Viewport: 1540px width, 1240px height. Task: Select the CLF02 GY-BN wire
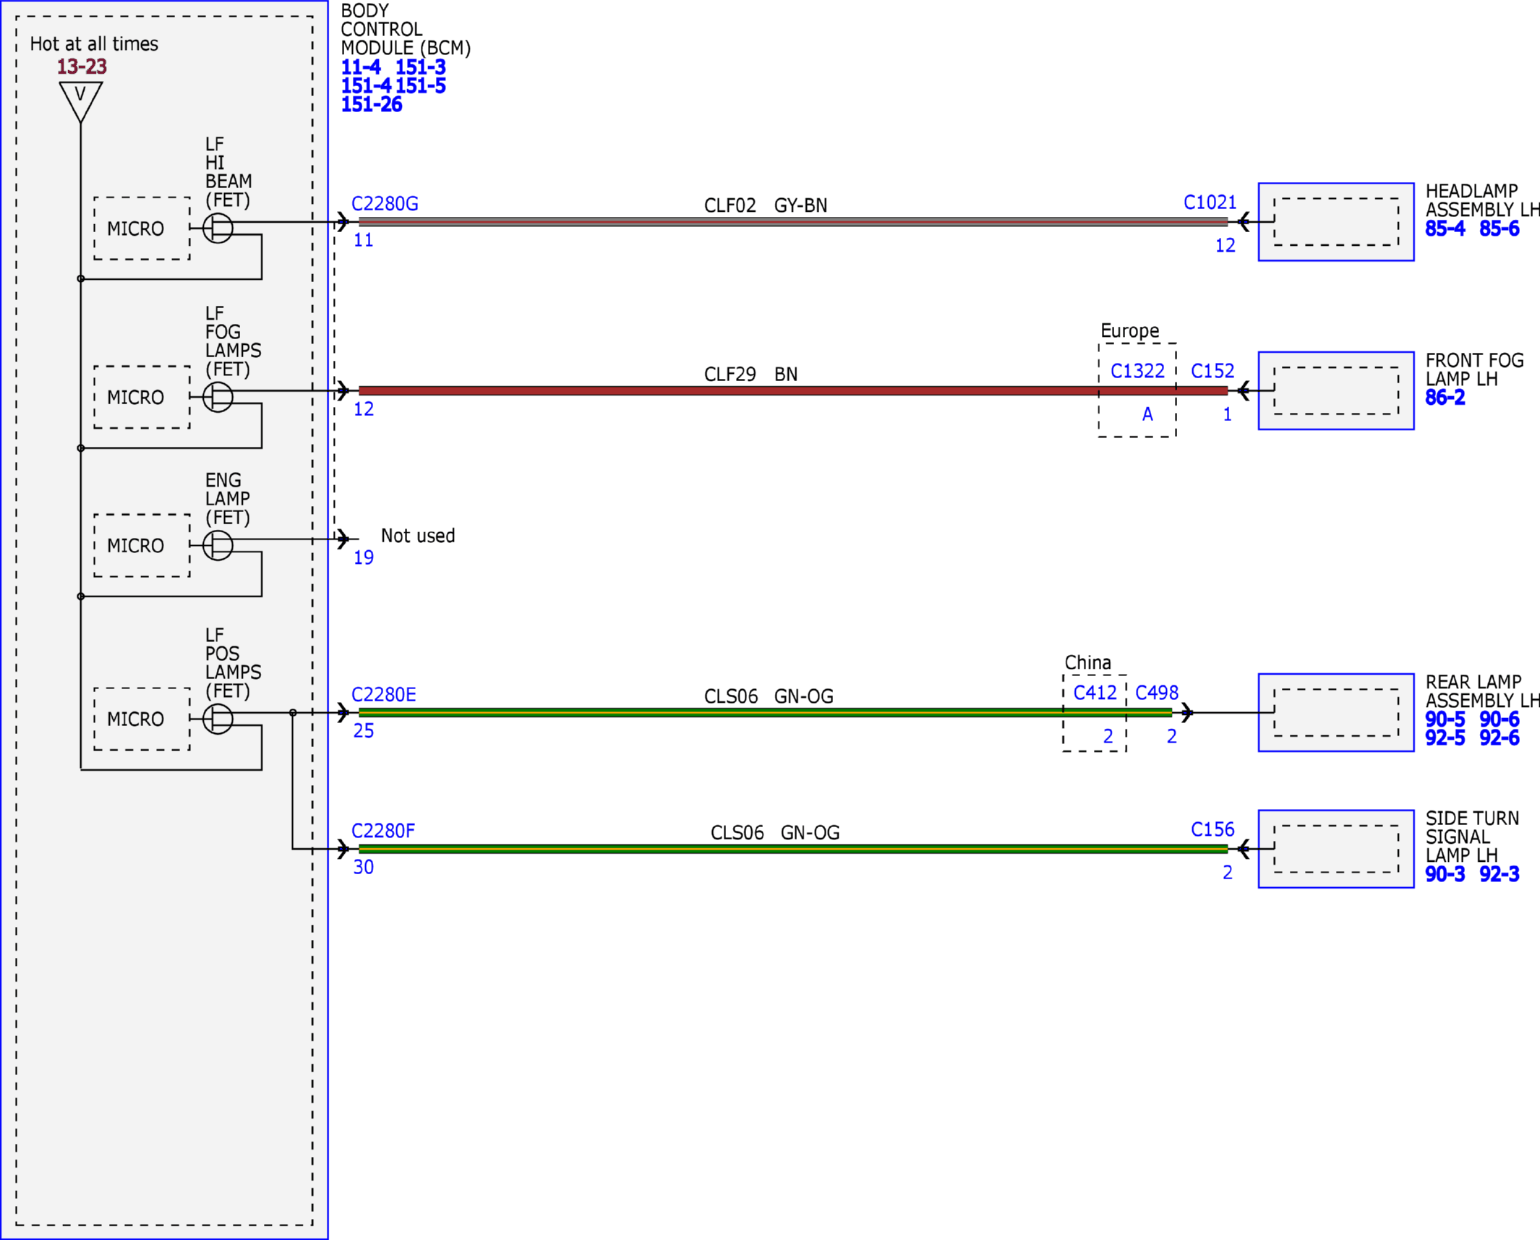[793, 222]
